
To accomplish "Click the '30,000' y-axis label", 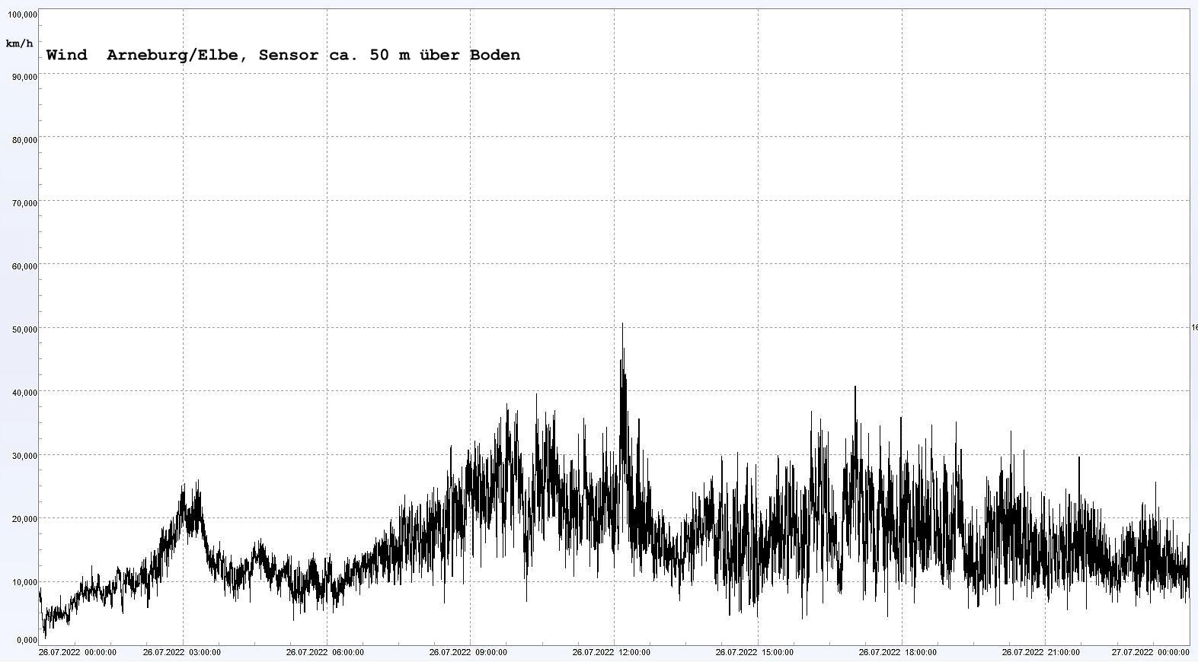I will tap(24, 455).
